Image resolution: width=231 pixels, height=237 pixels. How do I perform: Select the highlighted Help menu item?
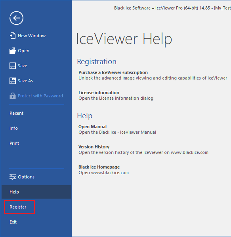(36, 192)
